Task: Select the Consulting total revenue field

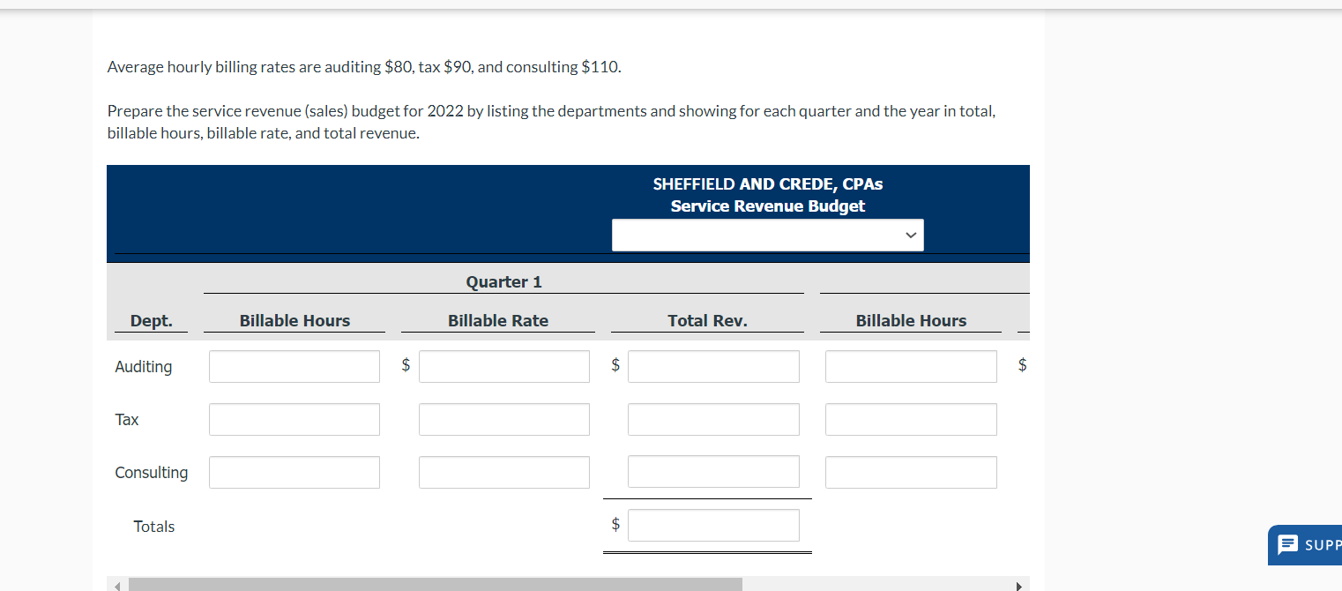Action: [713, 472]
